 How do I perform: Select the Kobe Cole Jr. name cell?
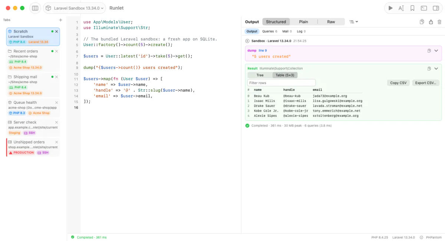(266, 111)
